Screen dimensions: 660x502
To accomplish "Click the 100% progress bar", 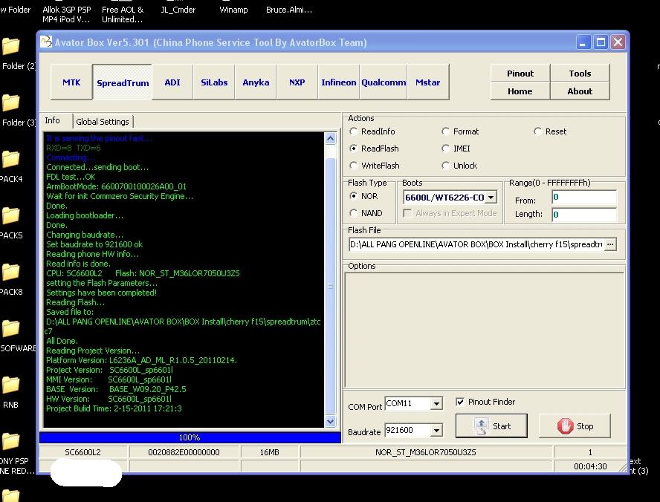I will [x=190, y=437].
